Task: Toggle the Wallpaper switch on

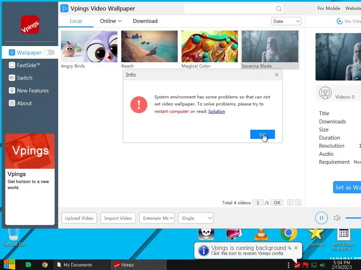Action: pos(49,53)
